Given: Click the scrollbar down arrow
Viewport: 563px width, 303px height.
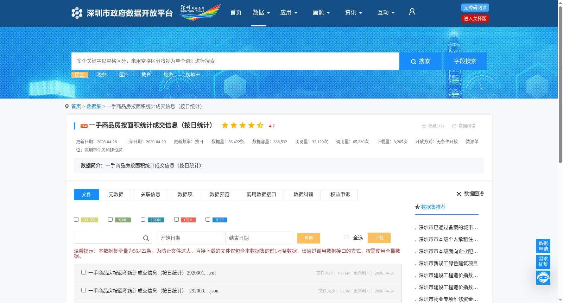Looking at the screenshot, I should [560, 300].
